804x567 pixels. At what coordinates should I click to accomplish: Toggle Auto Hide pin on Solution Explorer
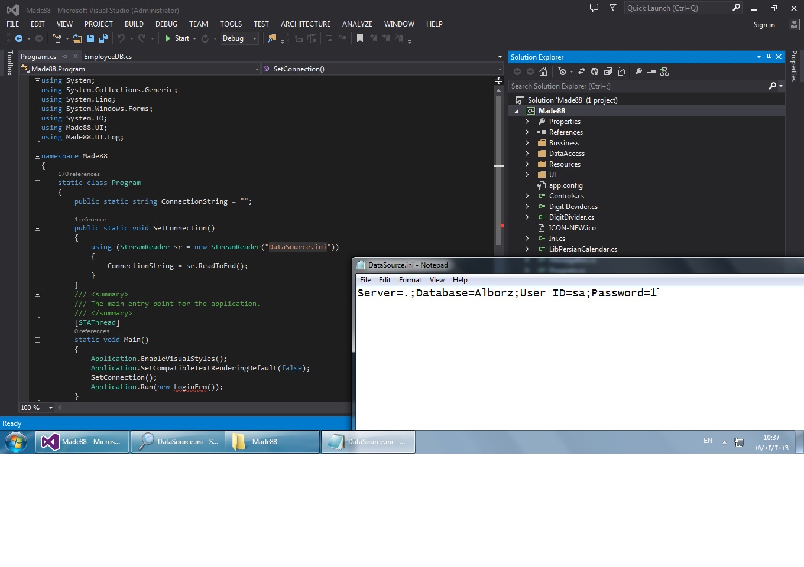tap(769, 57)
